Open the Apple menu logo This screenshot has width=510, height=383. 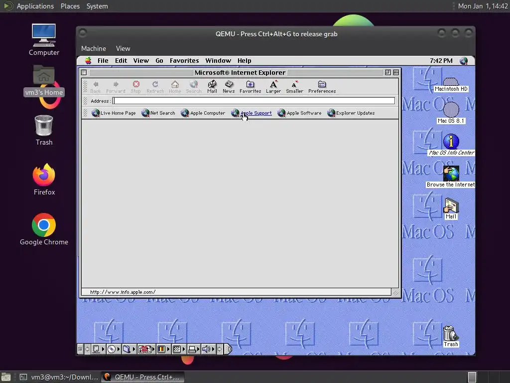(88, 60)
